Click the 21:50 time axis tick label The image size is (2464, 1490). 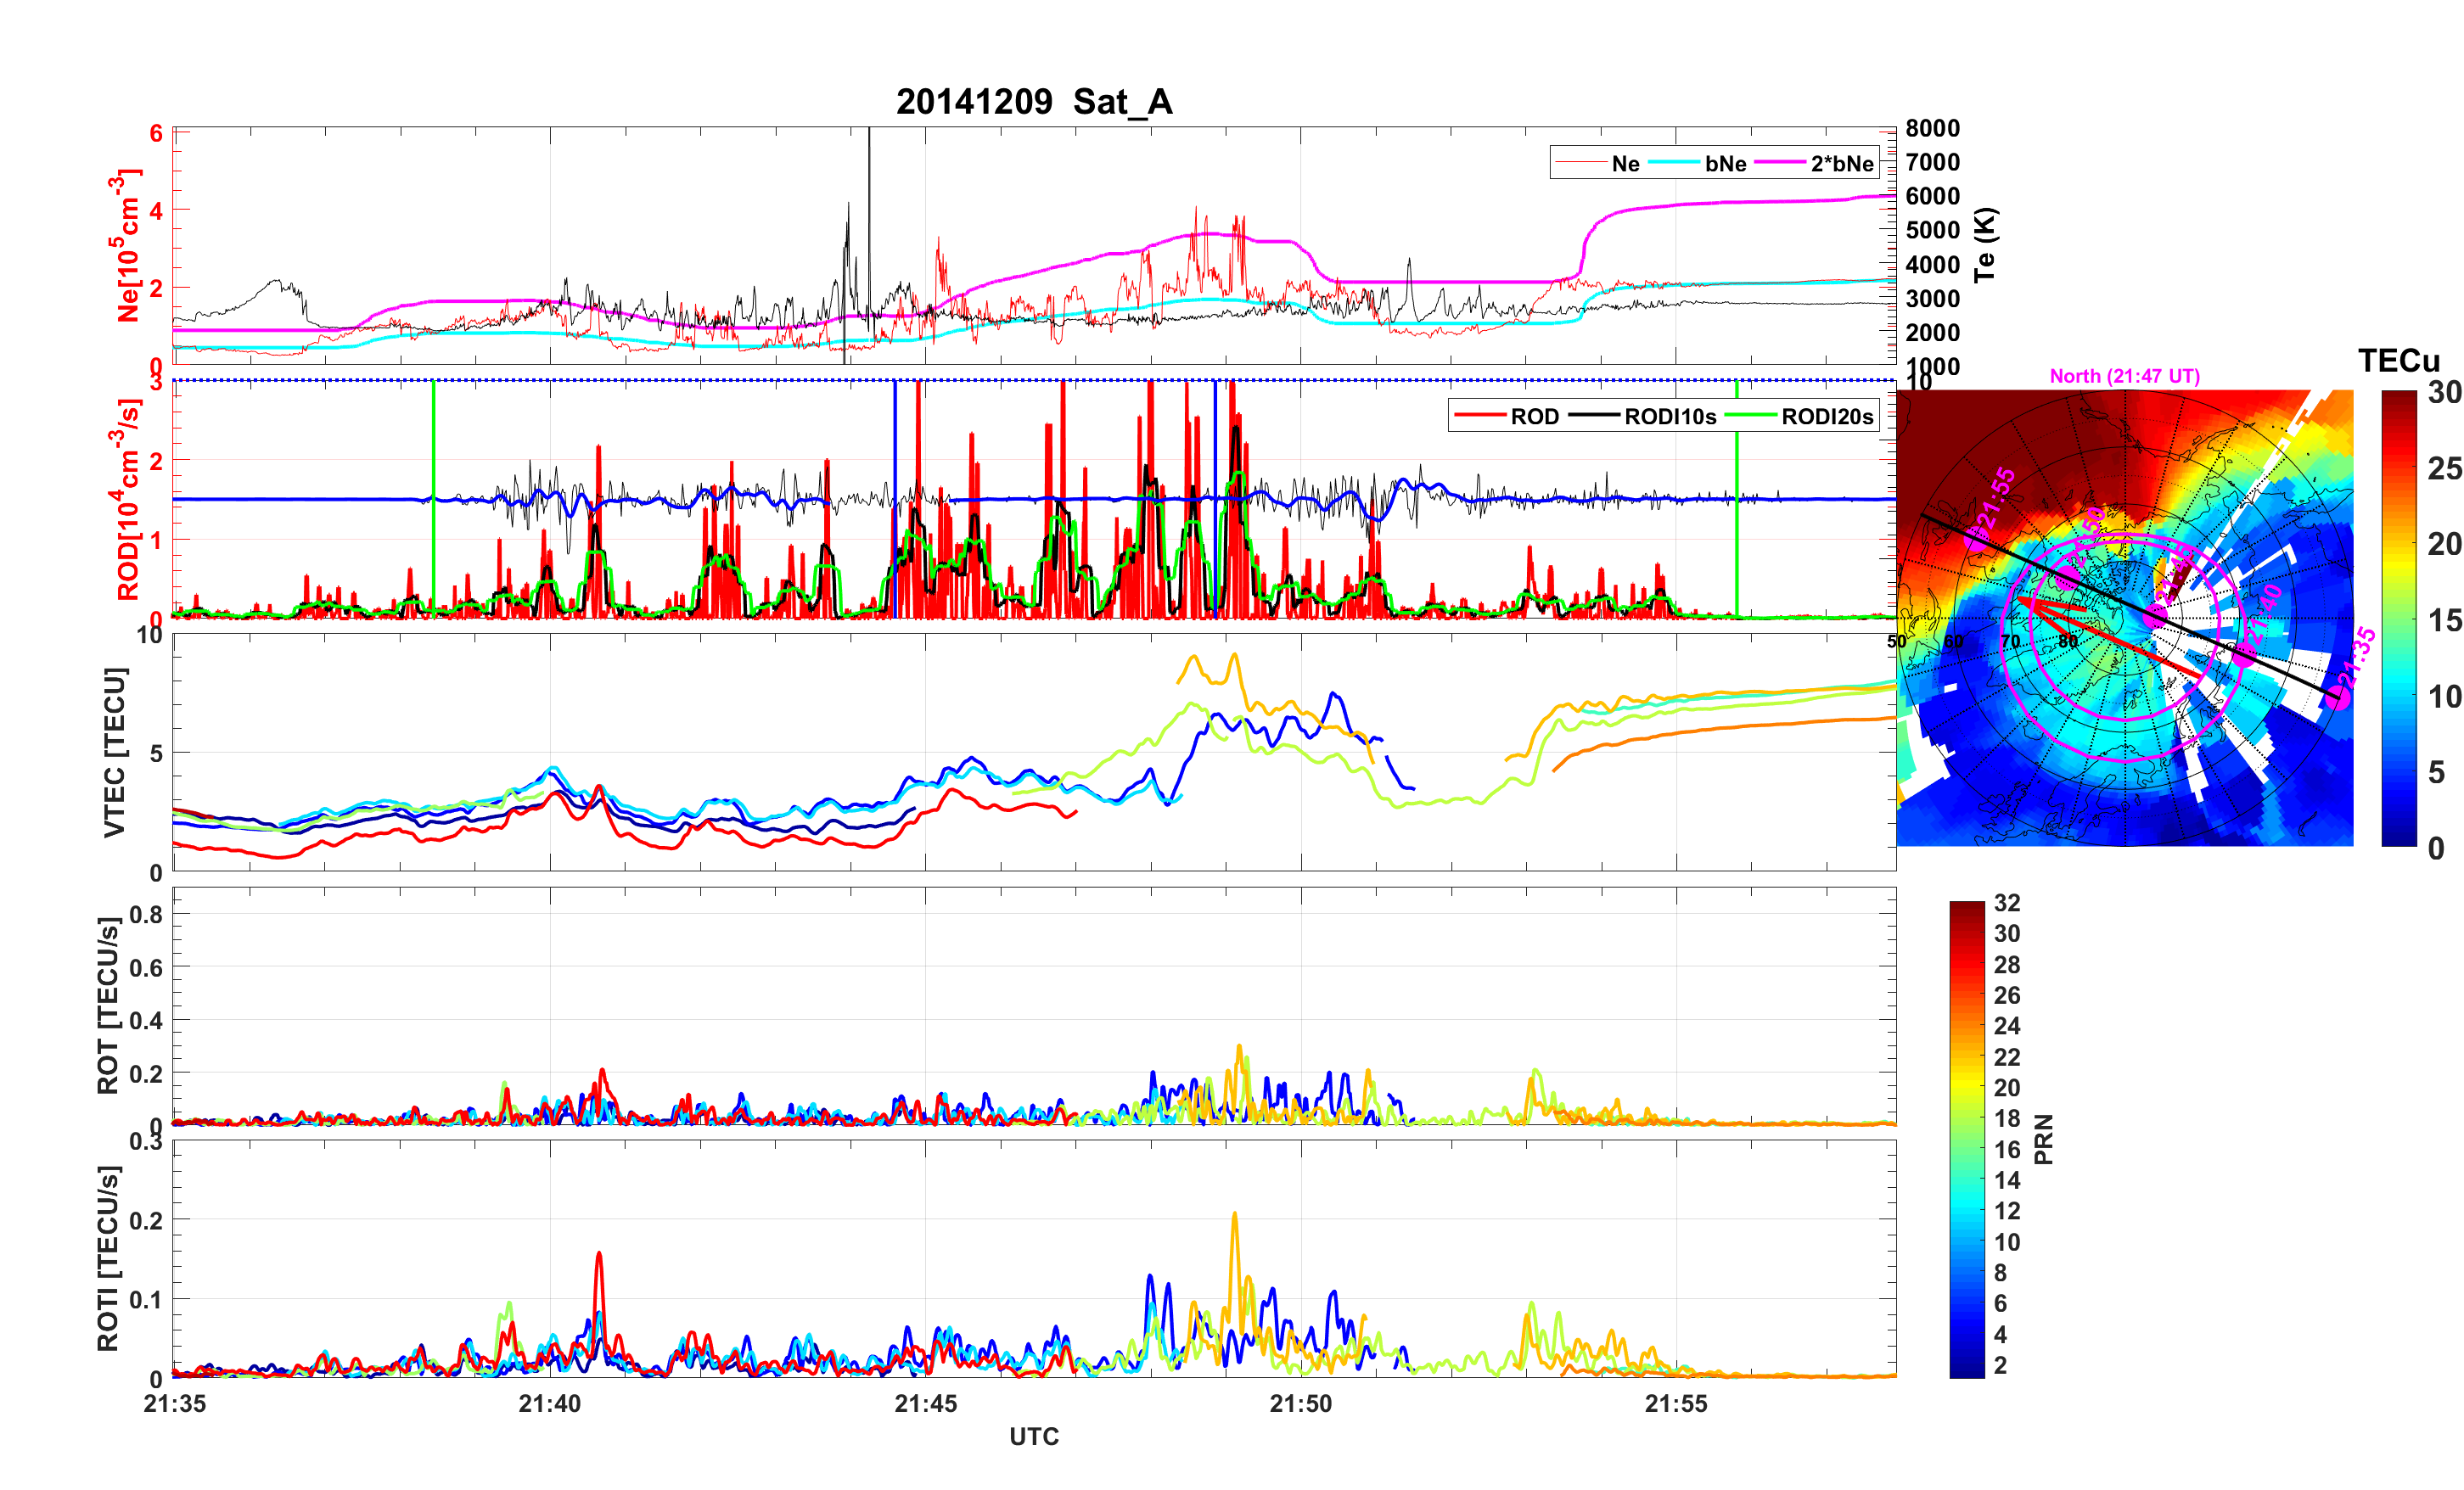pos(1300,1404)
